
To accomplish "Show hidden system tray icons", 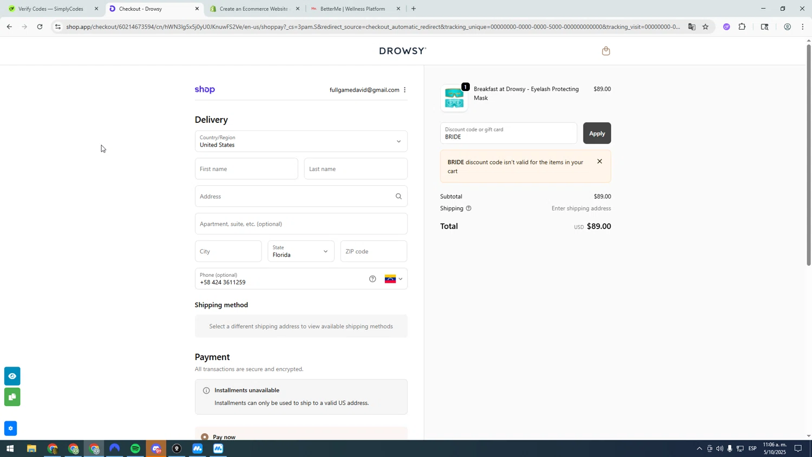I will [x=699, y=448].
